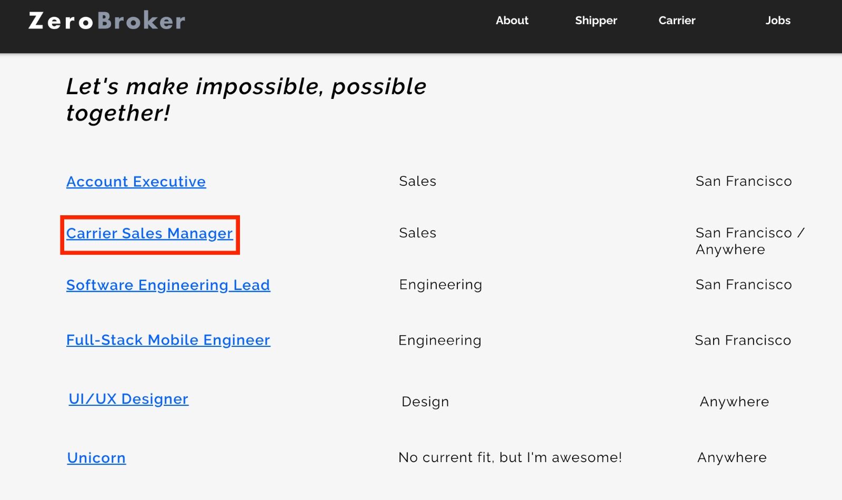
Task: Open the Jobs navigation item
Action: point(778,21)
